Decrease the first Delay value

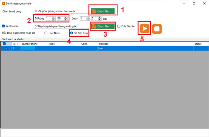88,19
